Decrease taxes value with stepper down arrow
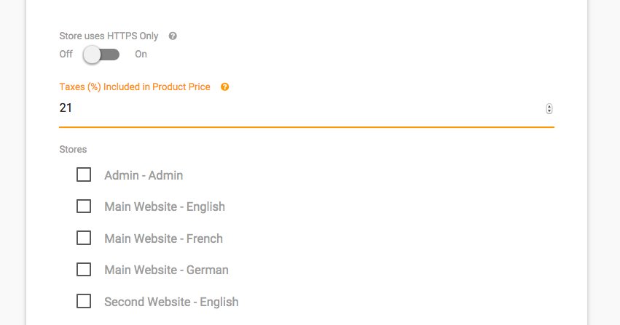Viewport: 620px width, 325px height. coord(549,111)
